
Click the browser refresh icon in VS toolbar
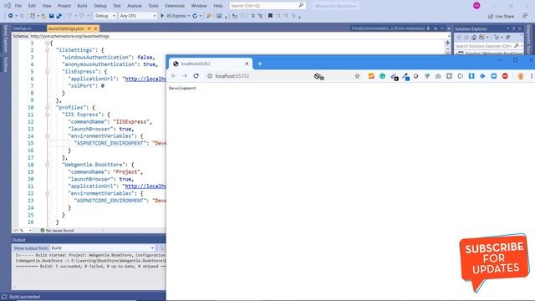195,16
